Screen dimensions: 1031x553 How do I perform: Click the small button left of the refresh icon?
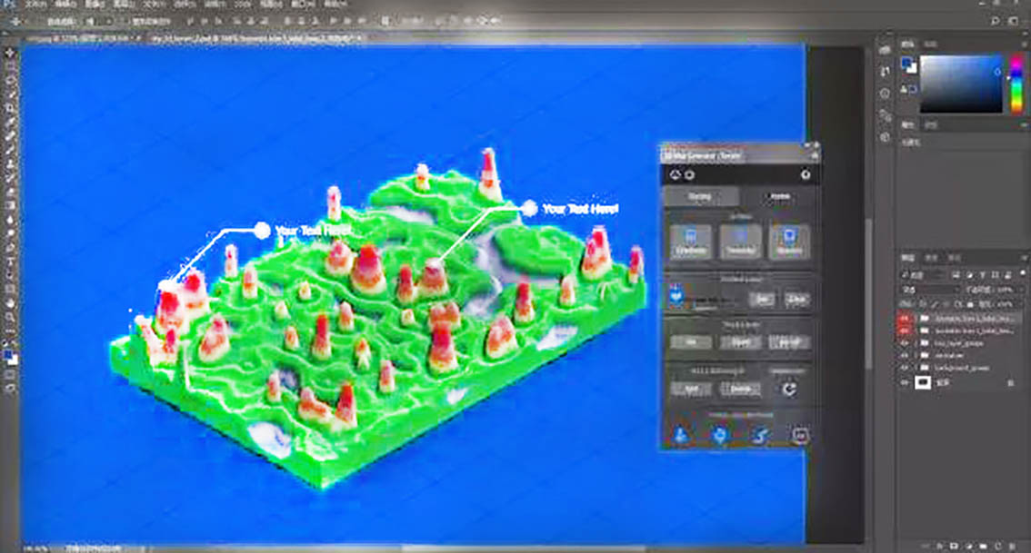[740, 389]
